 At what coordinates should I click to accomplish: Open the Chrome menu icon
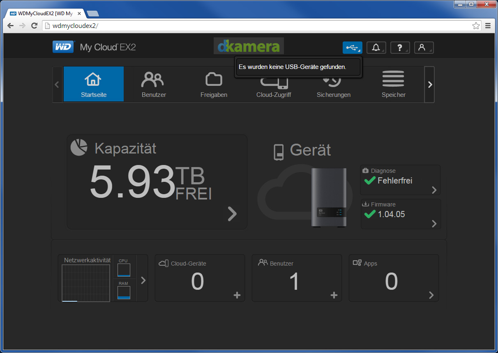[488, 26]
